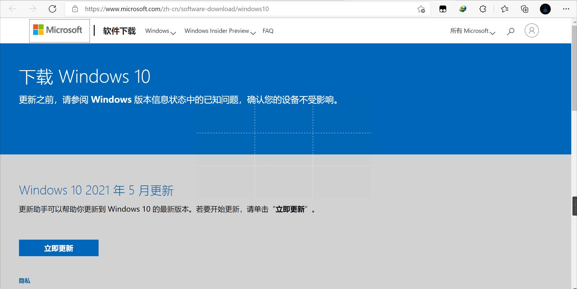The image size is (577, 289).
Task: Open the FAQ navigation item
Action: (268, 31)
